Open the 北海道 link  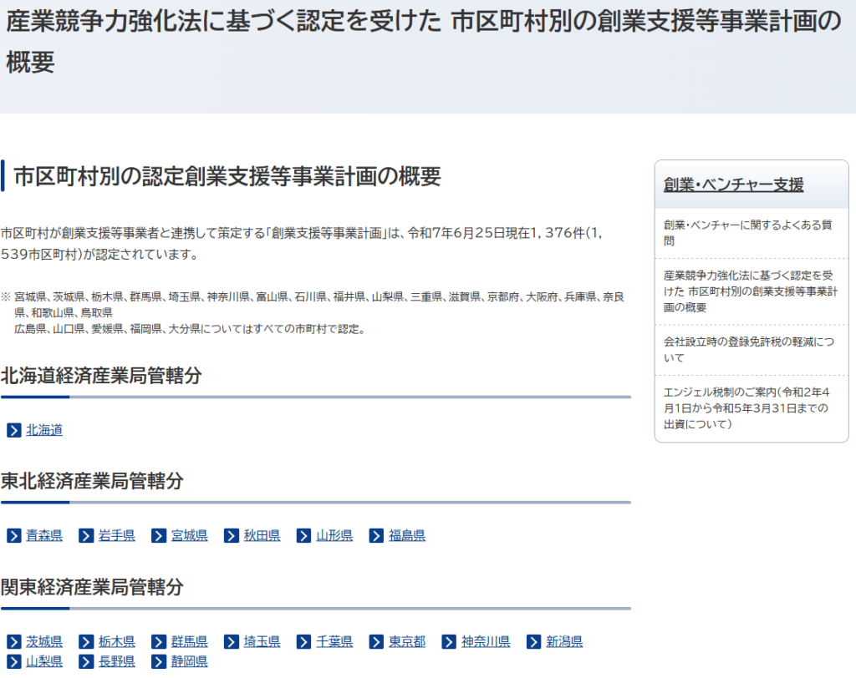tap(44, 430)
